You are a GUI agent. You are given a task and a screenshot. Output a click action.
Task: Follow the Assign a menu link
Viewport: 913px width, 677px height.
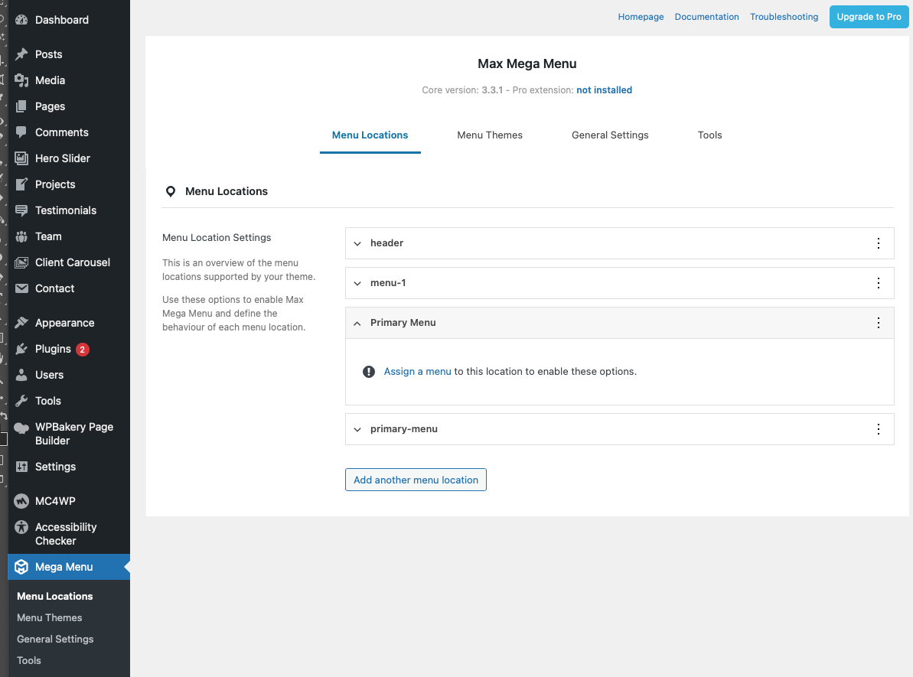click(418, 371)
